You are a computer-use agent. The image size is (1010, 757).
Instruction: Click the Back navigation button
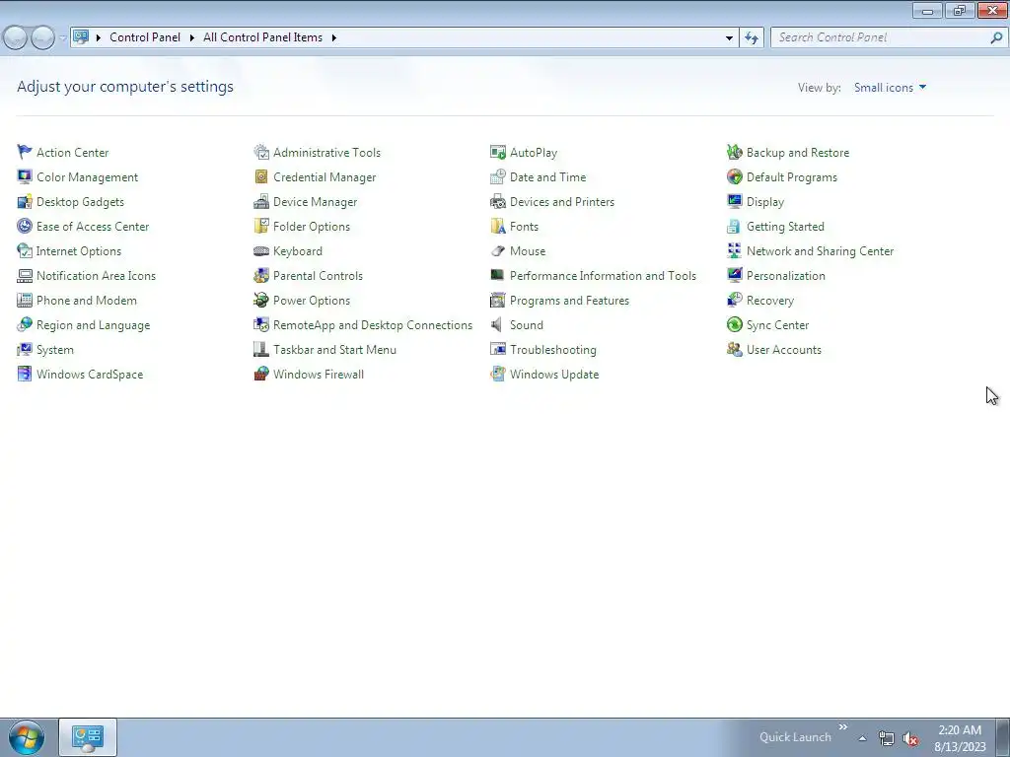coord(16,37)
